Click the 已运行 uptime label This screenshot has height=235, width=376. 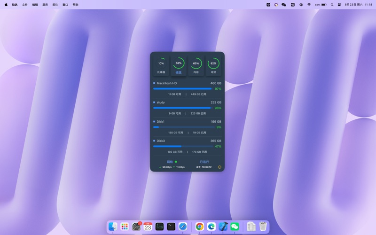(x=204, y=162)
